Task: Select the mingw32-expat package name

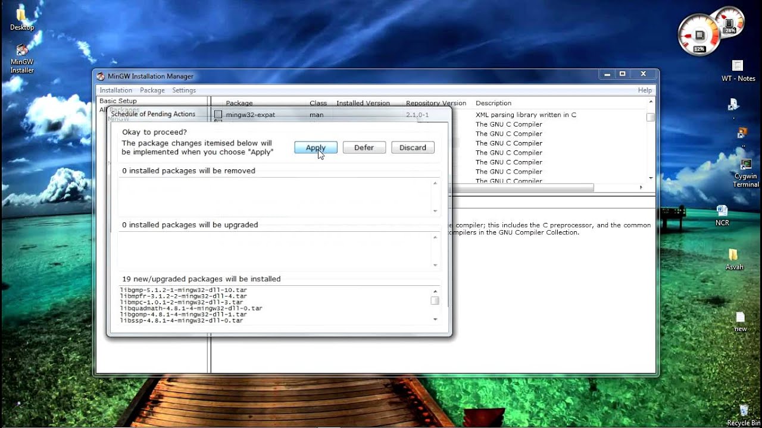Action: click(x=250, y=115)
